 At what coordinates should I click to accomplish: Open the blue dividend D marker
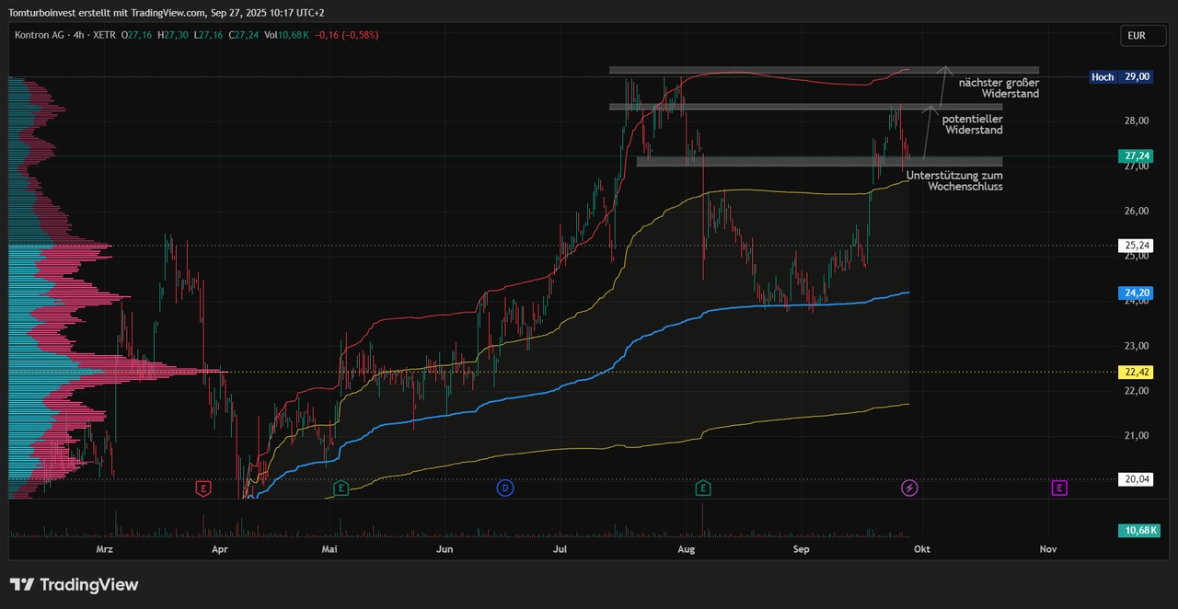[x=504, y=488]
